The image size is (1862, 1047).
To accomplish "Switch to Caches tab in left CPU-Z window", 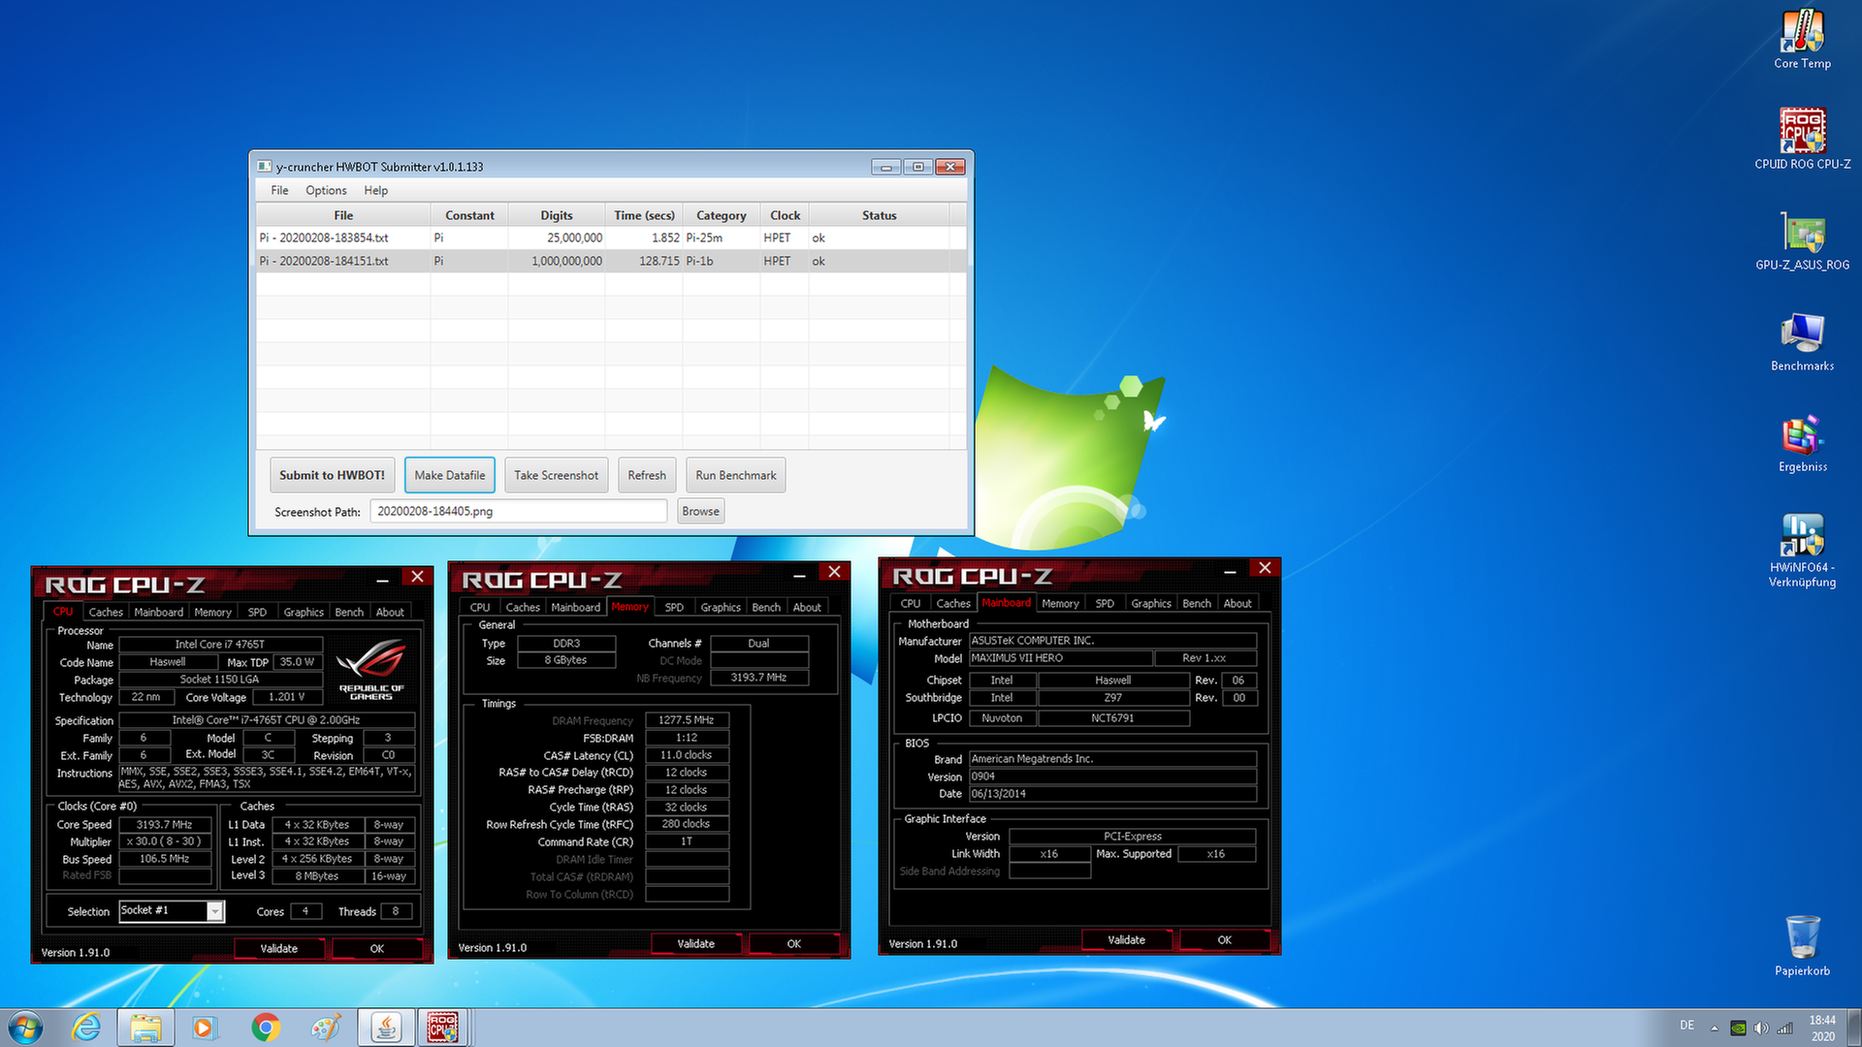I will [x=106, y=613].
